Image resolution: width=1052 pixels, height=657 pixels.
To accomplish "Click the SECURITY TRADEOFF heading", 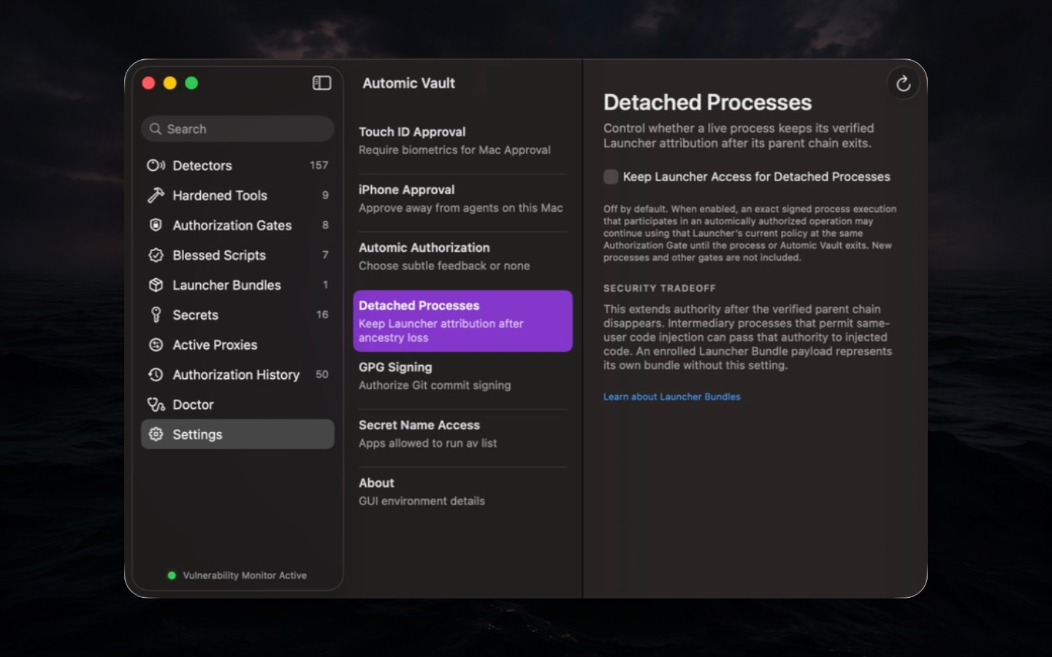I will [660, 288].
